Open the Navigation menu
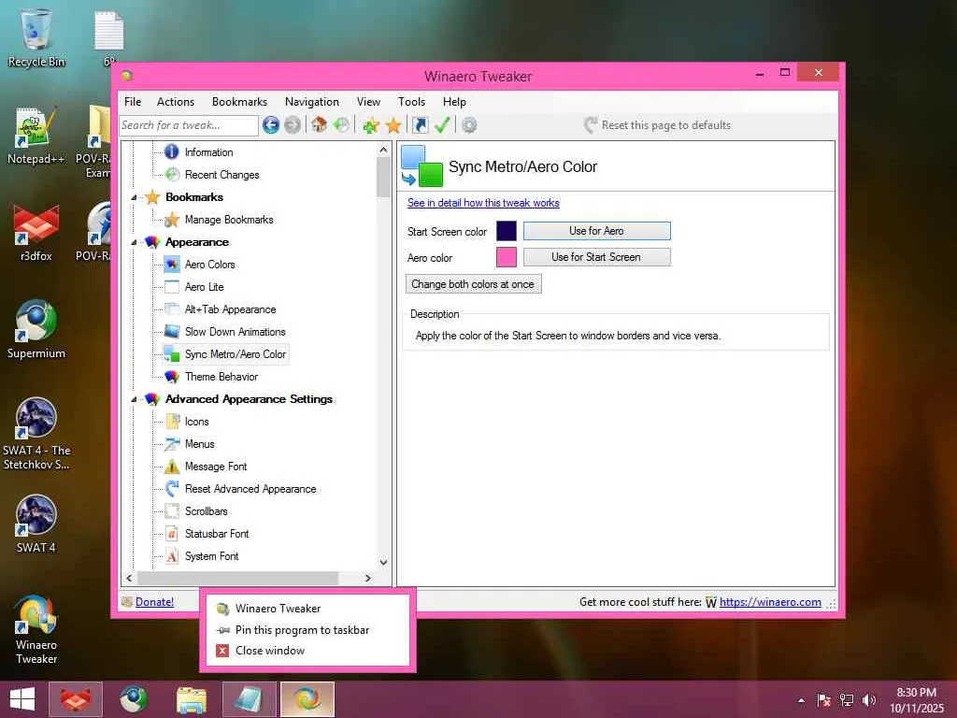 [312, 101]
